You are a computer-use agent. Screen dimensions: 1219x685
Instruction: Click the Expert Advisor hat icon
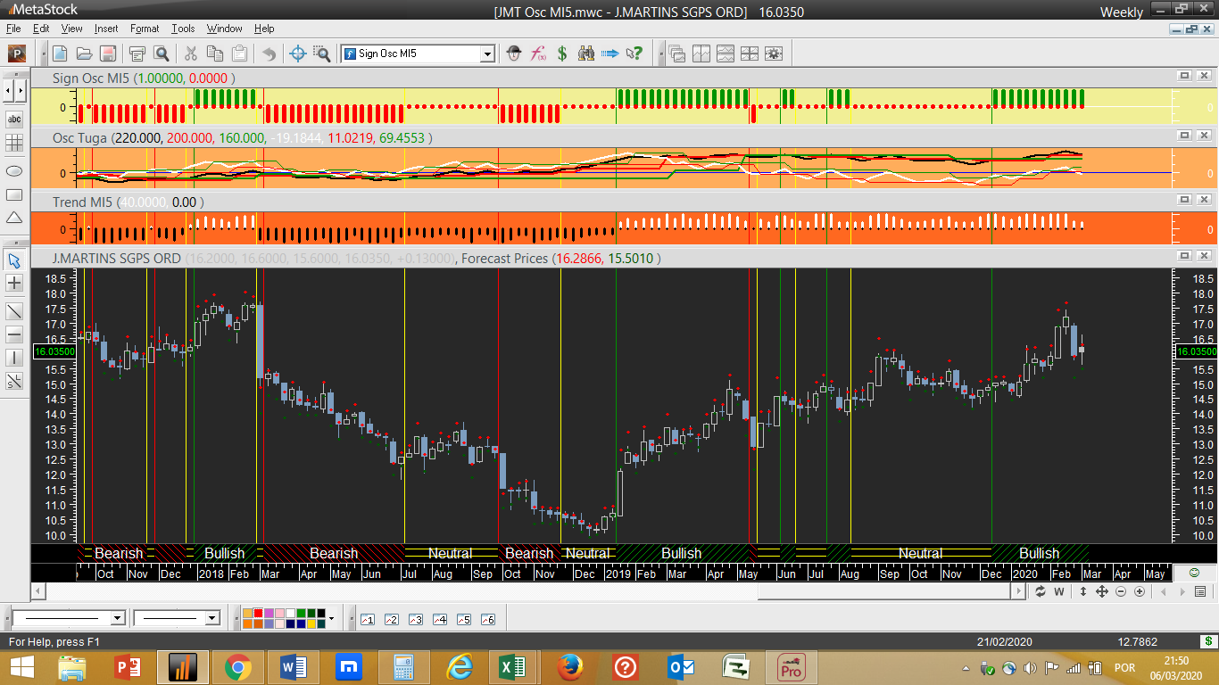click(x=514, y=54)
